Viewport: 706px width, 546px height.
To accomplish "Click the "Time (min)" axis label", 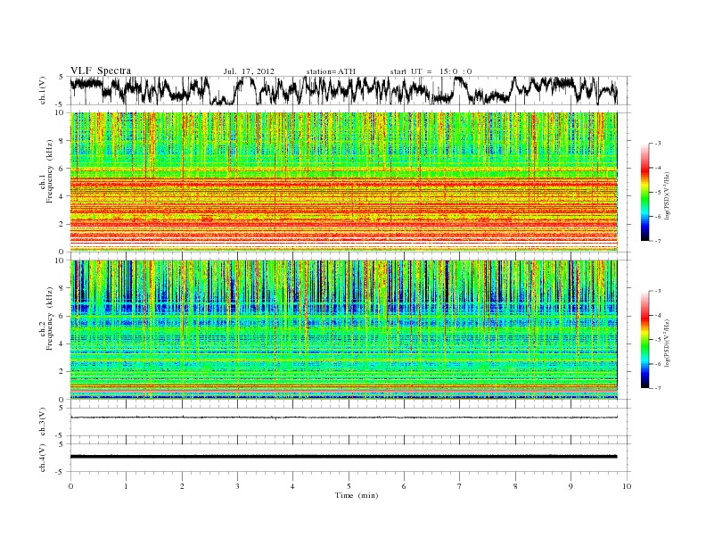I will pos(357,495).
